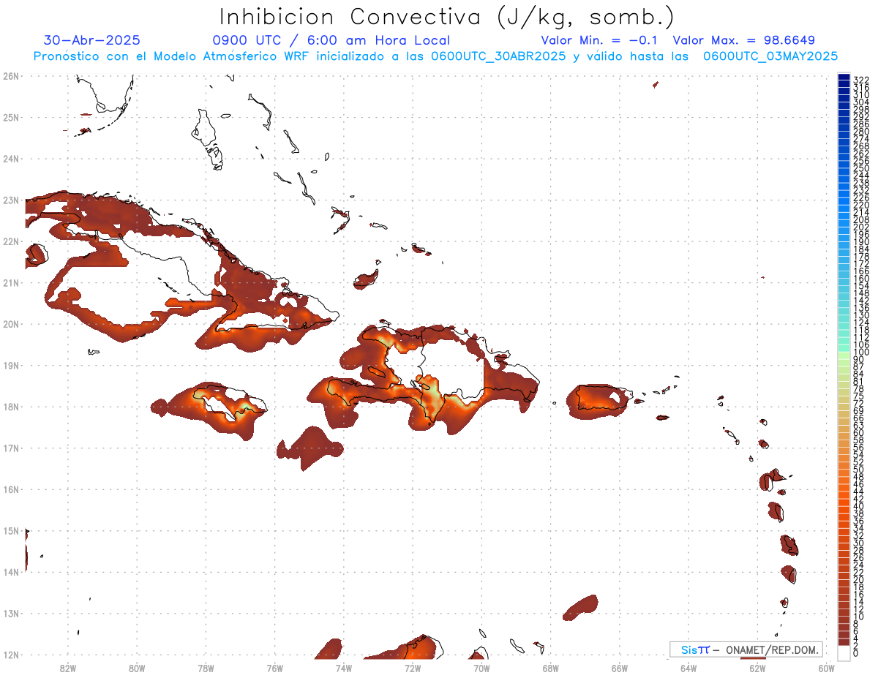This screenshot has height=678, width=878.
Task: Click the pale green swatch labeled 100
Action: (x=844, y=355)
